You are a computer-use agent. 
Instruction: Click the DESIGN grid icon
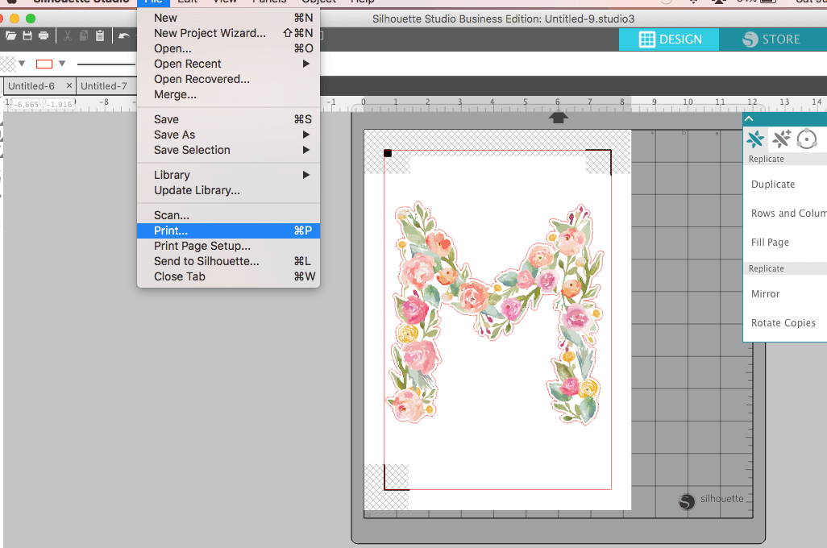pos(646,39)
